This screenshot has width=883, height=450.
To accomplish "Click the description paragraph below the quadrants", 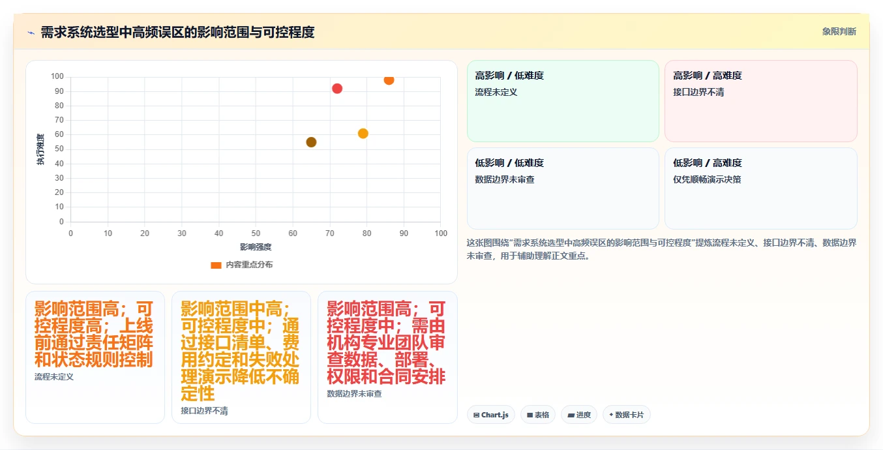I will point(661,249).
